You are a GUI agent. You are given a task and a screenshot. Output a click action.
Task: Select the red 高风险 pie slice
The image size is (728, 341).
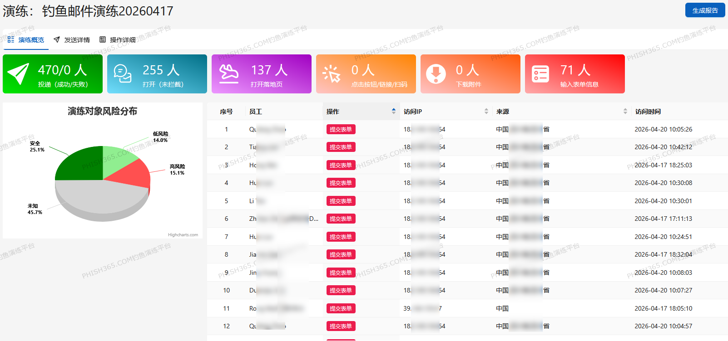136,175
